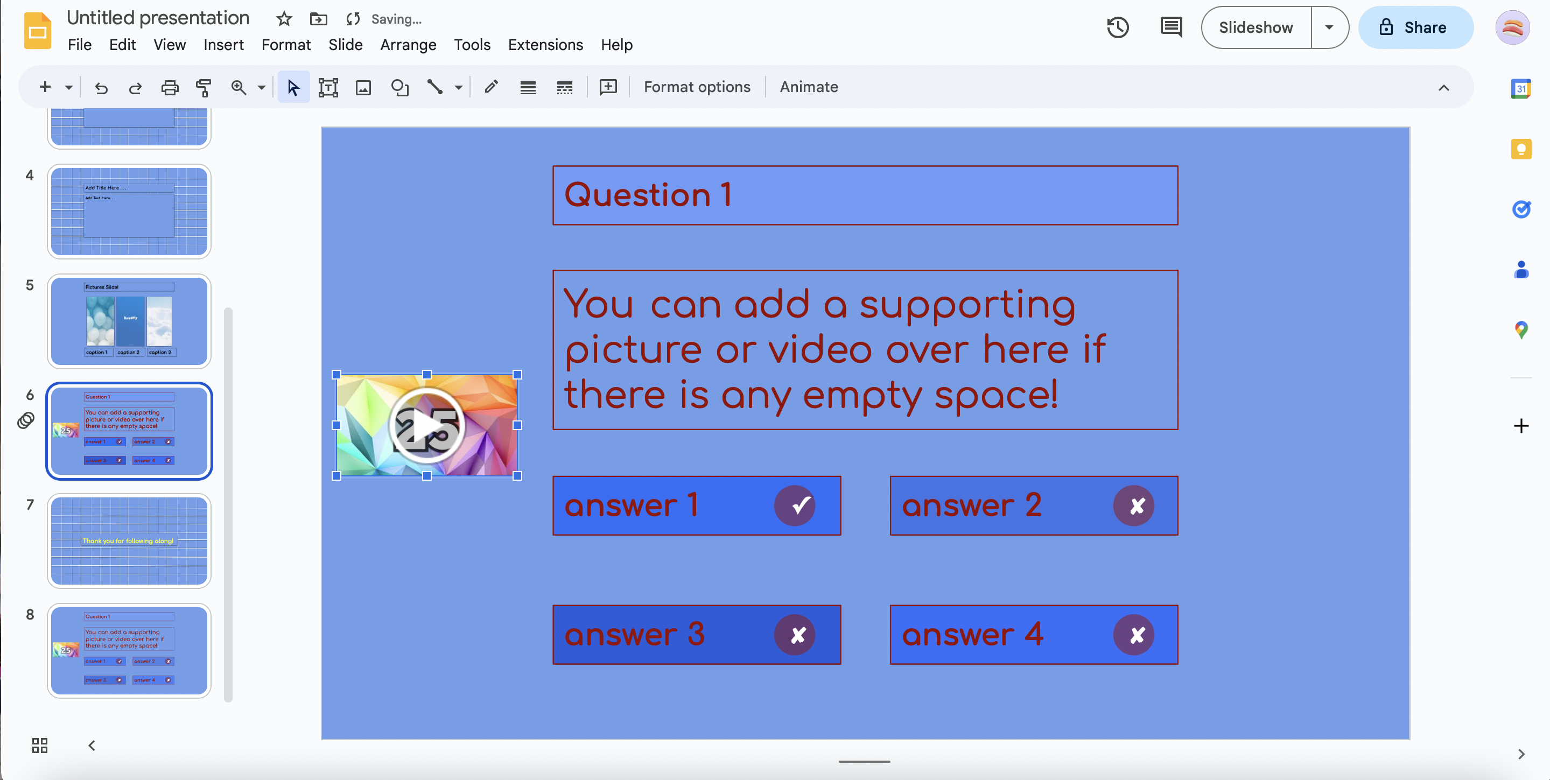Star the Untitled presentation
The image size is (1550, 780).
pyautogui.click(x=283, y=19)
